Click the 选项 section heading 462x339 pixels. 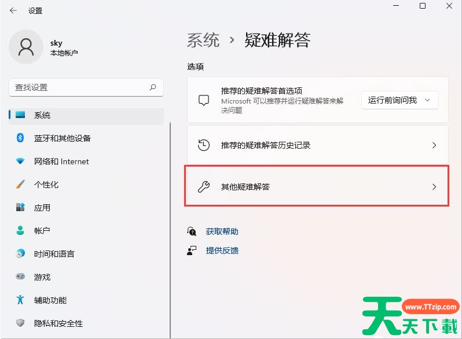pos(195,67)
